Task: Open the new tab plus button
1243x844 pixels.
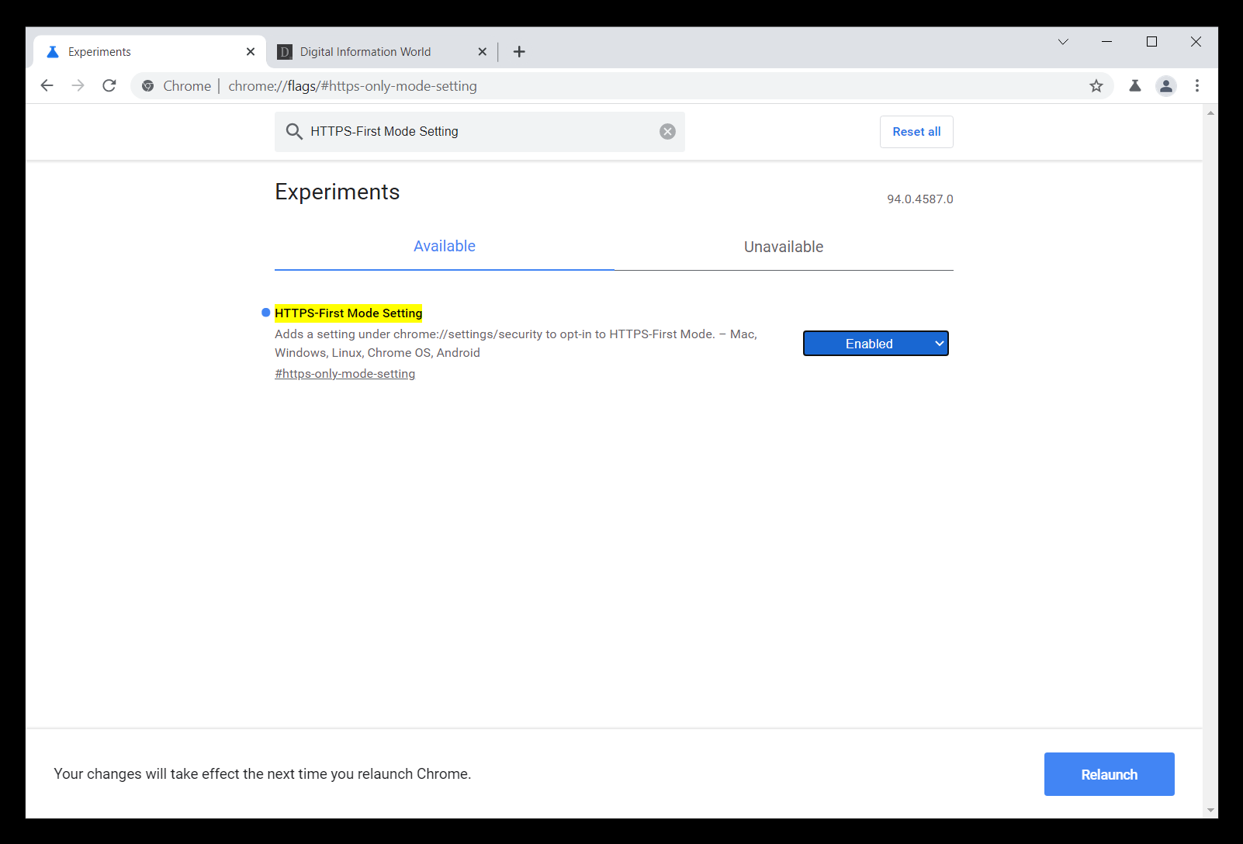Action: 519,51
